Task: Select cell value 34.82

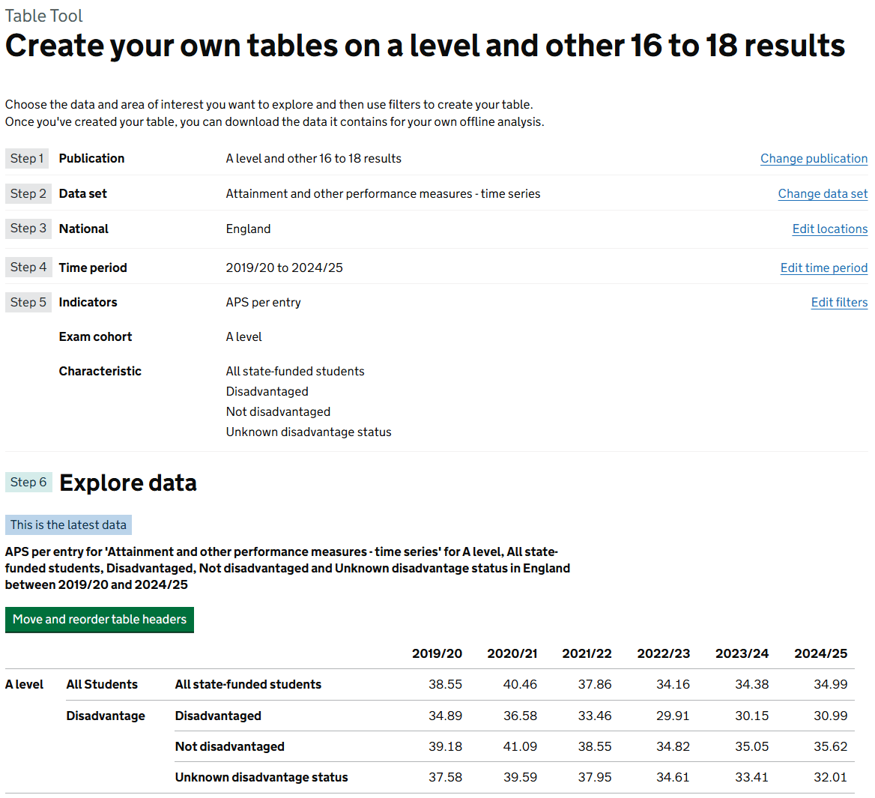Action: tap(673, 746)
